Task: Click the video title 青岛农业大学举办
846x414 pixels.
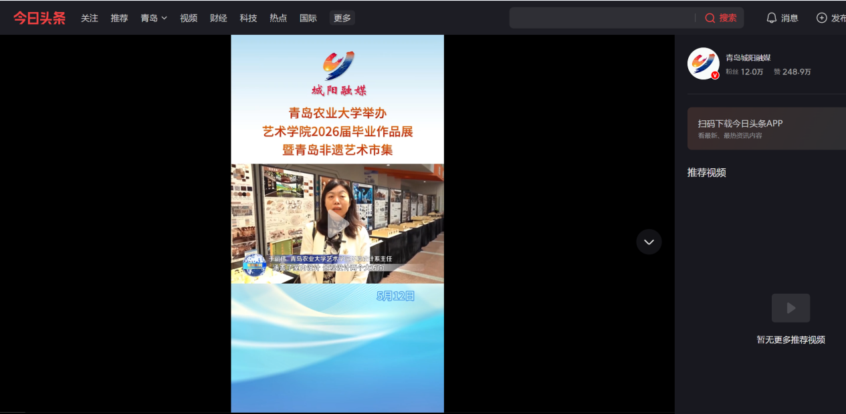Action: 338,113
